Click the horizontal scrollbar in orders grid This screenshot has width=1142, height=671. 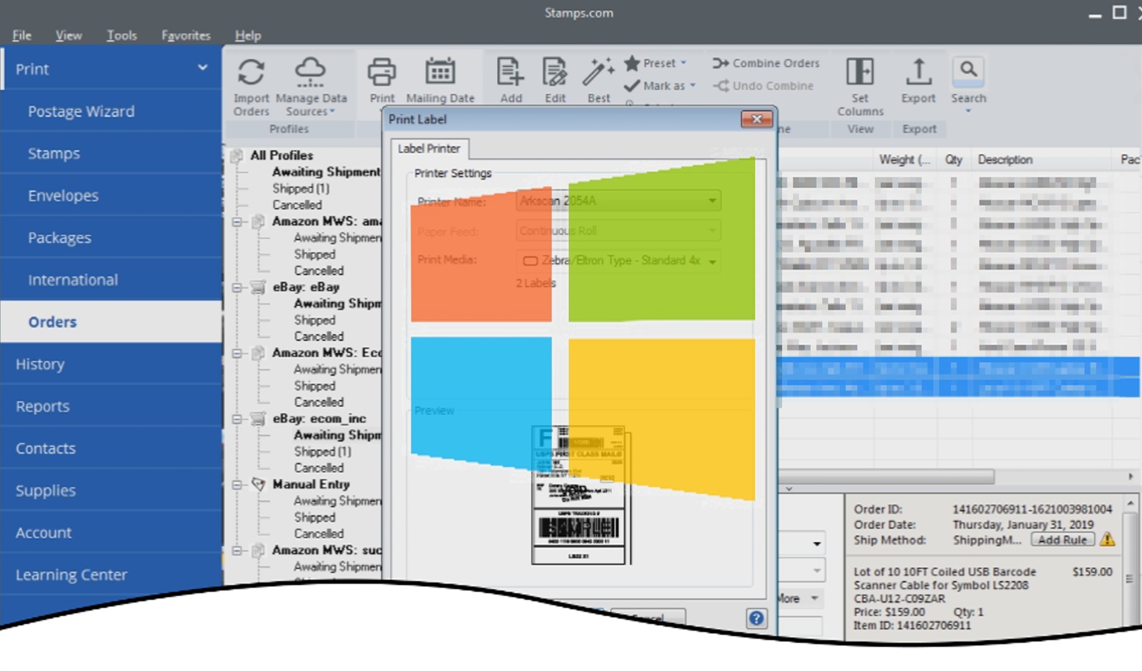click(887, 476)
